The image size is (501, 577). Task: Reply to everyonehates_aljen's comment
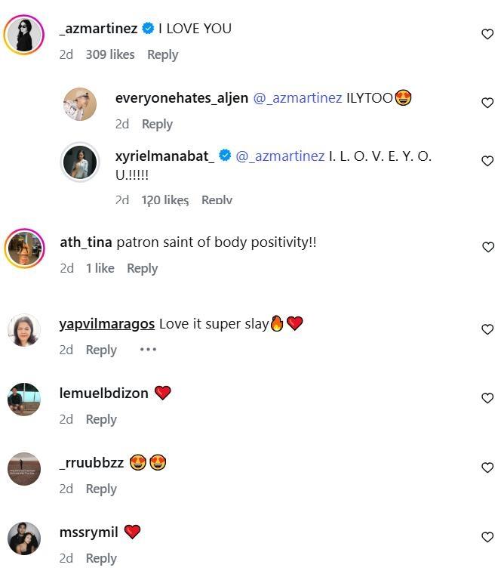157,124
